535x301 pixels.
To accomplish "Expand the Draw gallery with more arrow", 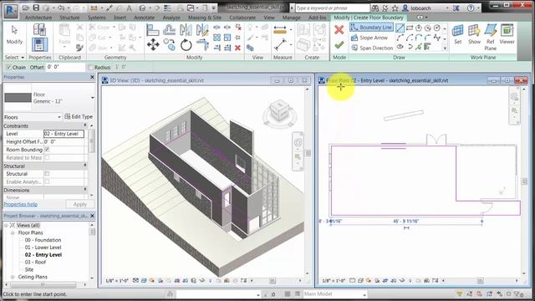I will click(445, 48).
